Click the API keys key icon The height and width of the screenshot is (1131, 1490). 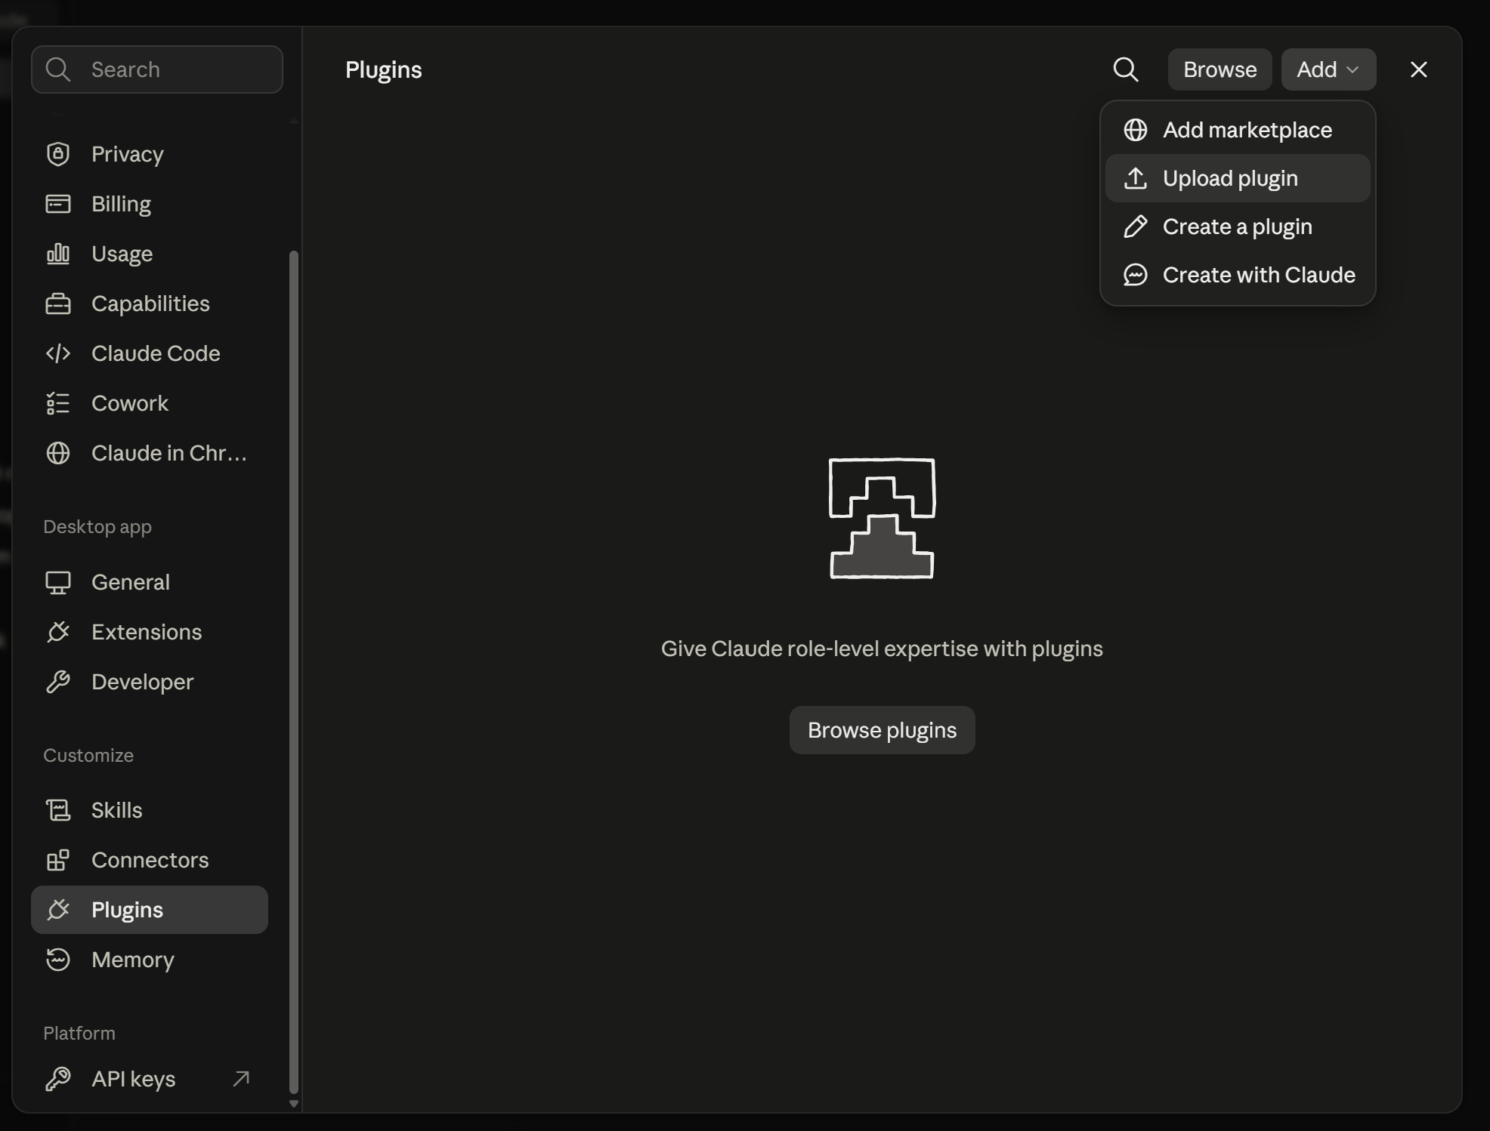(x=58, y=1079)
